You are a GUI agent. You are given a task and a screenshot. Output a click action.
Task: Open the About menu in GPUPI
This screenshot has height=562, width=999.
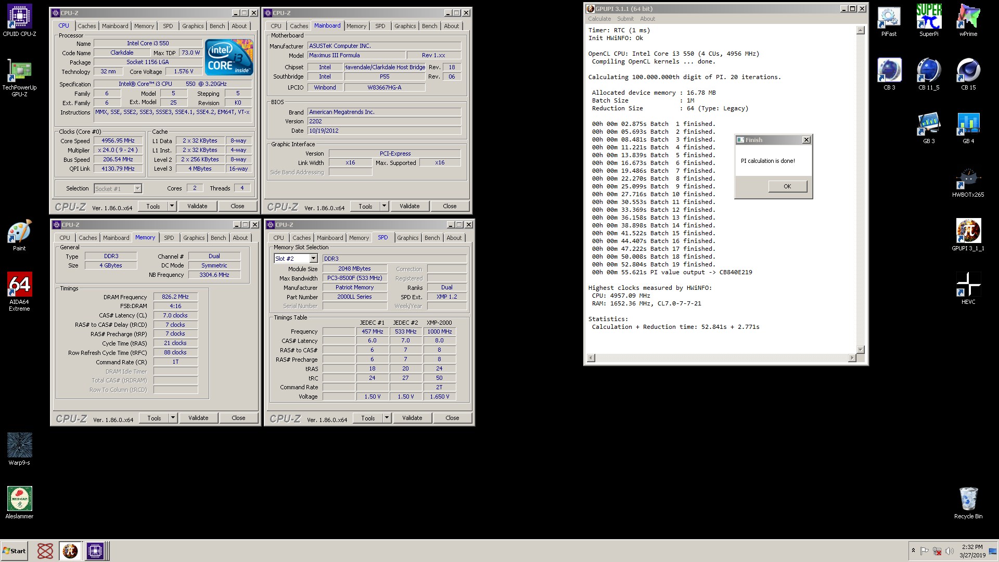tap(648, 19)
